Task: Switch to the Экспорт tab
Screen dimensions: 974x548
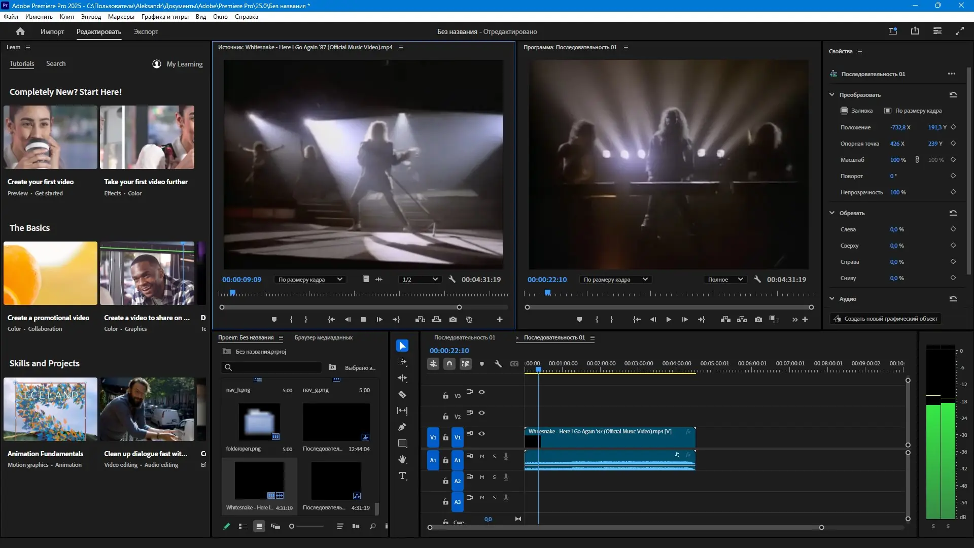Action: pos(146,31)
